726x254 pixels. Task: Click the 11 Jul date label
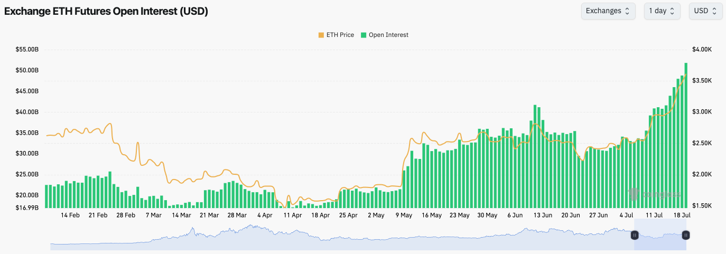point(654,215)
